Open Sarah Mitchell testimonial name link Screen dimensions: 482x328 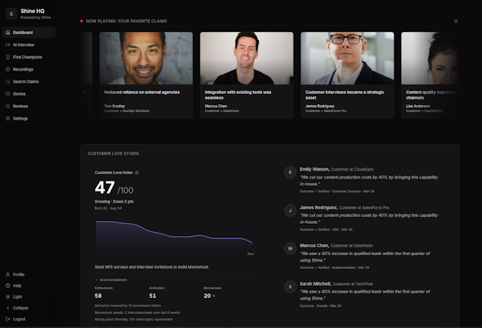(x=315, y=284)
